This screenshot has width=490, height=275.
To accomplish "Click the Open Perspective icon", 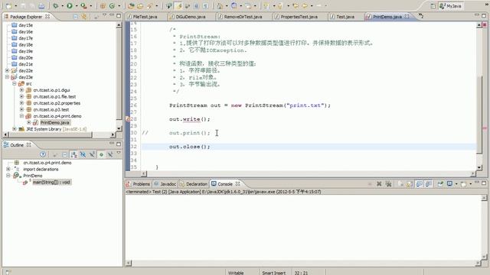I will pyautogui.click(x=433, y=6).
